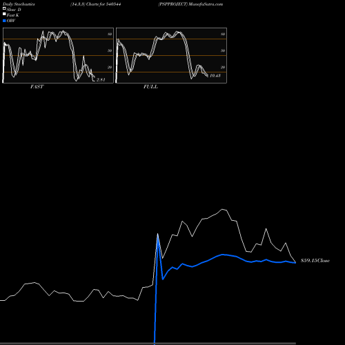Click the 2.81 value in FAST chart
The image size is (345, 345).
point(101,80)
